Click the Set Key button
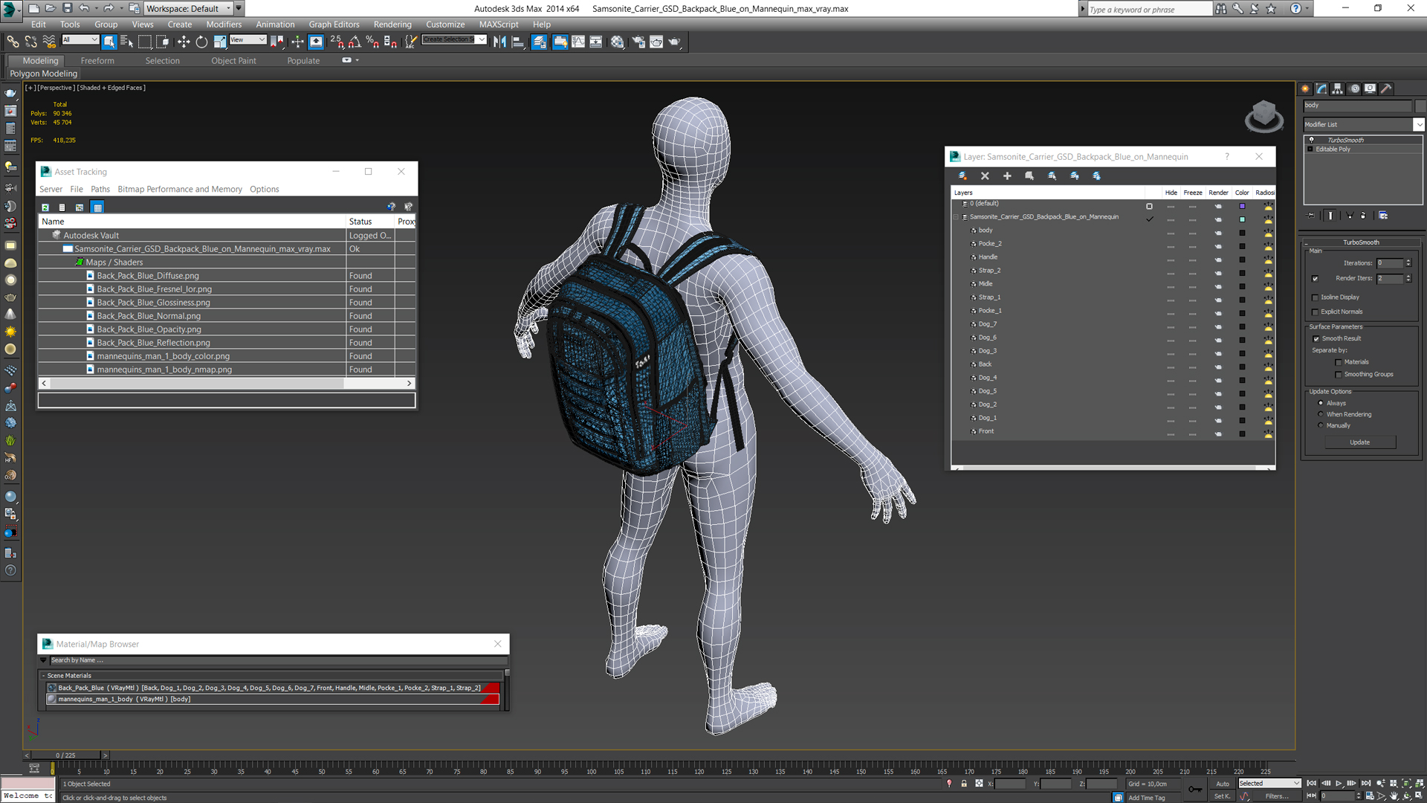This screenshot has width=1427, height=803. [1223, 796]
